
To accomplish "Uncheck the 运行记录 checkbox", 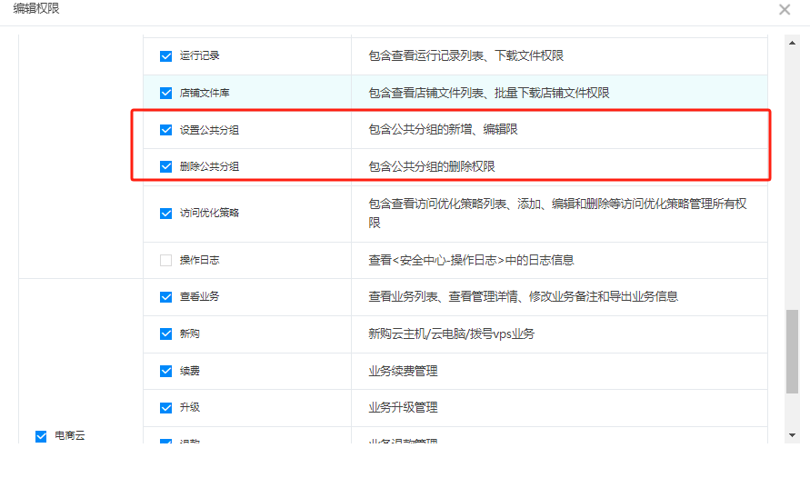I will click(165, 55).
